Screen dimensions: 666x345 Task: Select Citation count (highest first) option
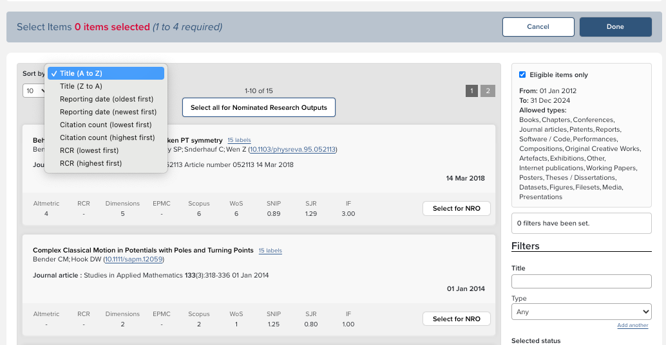click(108, 137)
